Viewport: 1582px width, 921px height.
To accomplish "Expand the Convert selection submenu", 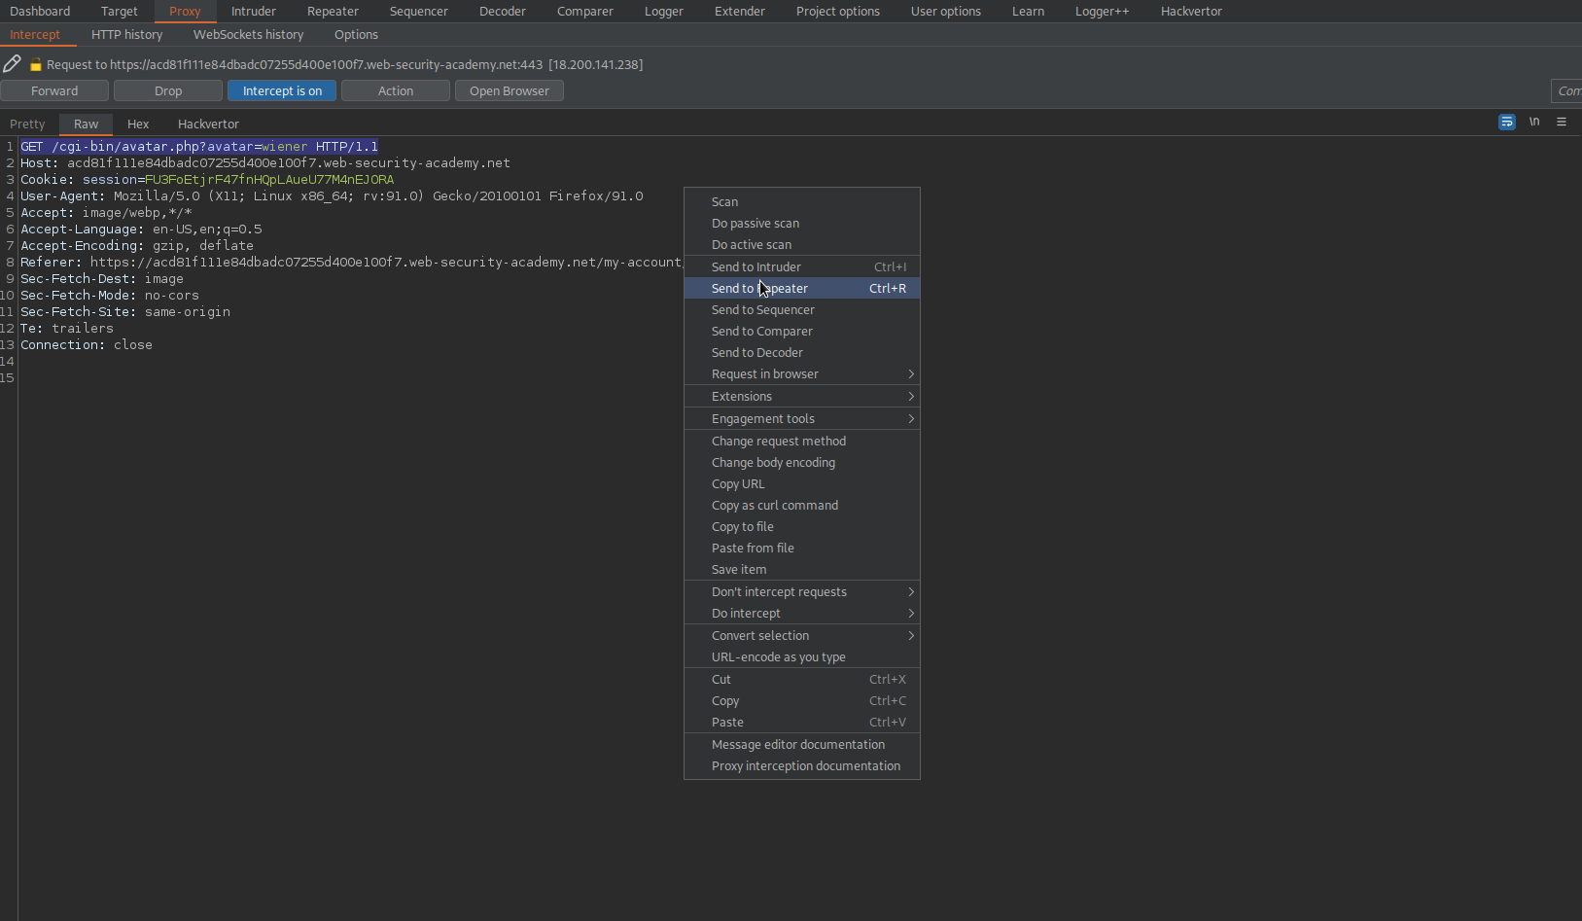I will pos(802,635).
